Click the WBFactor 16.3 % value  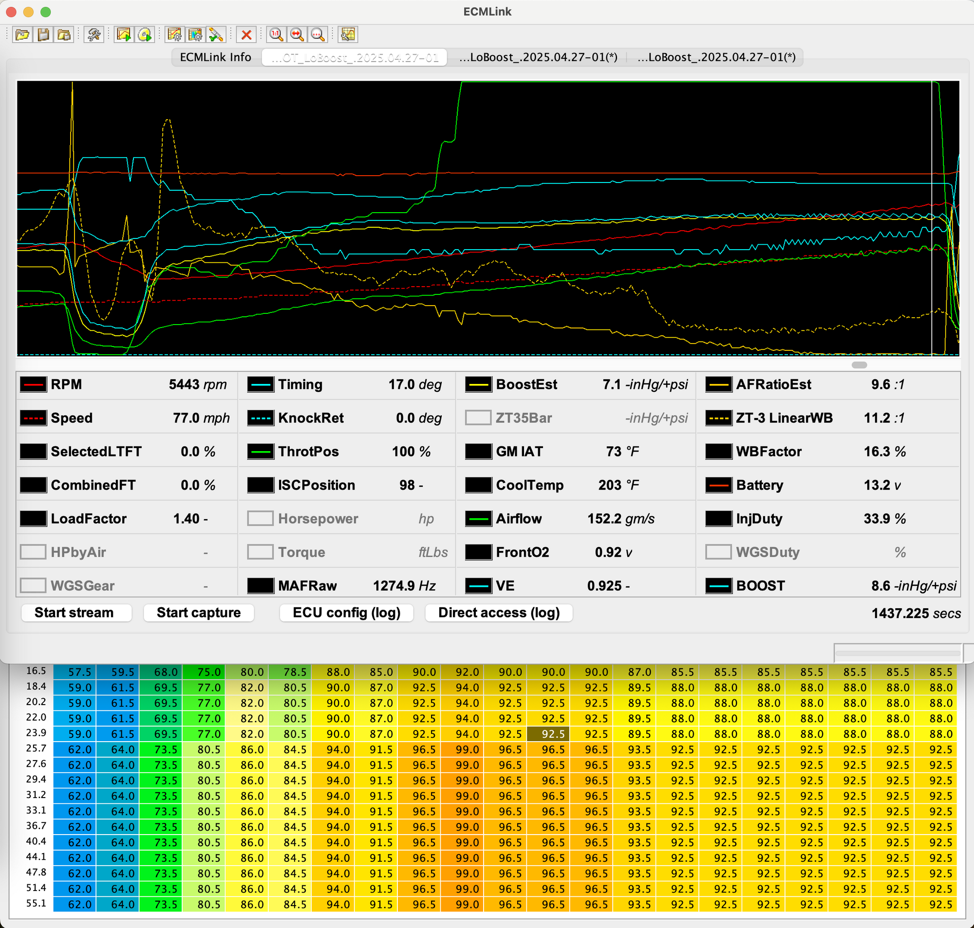pyautogui.click(x=885, y=452)
